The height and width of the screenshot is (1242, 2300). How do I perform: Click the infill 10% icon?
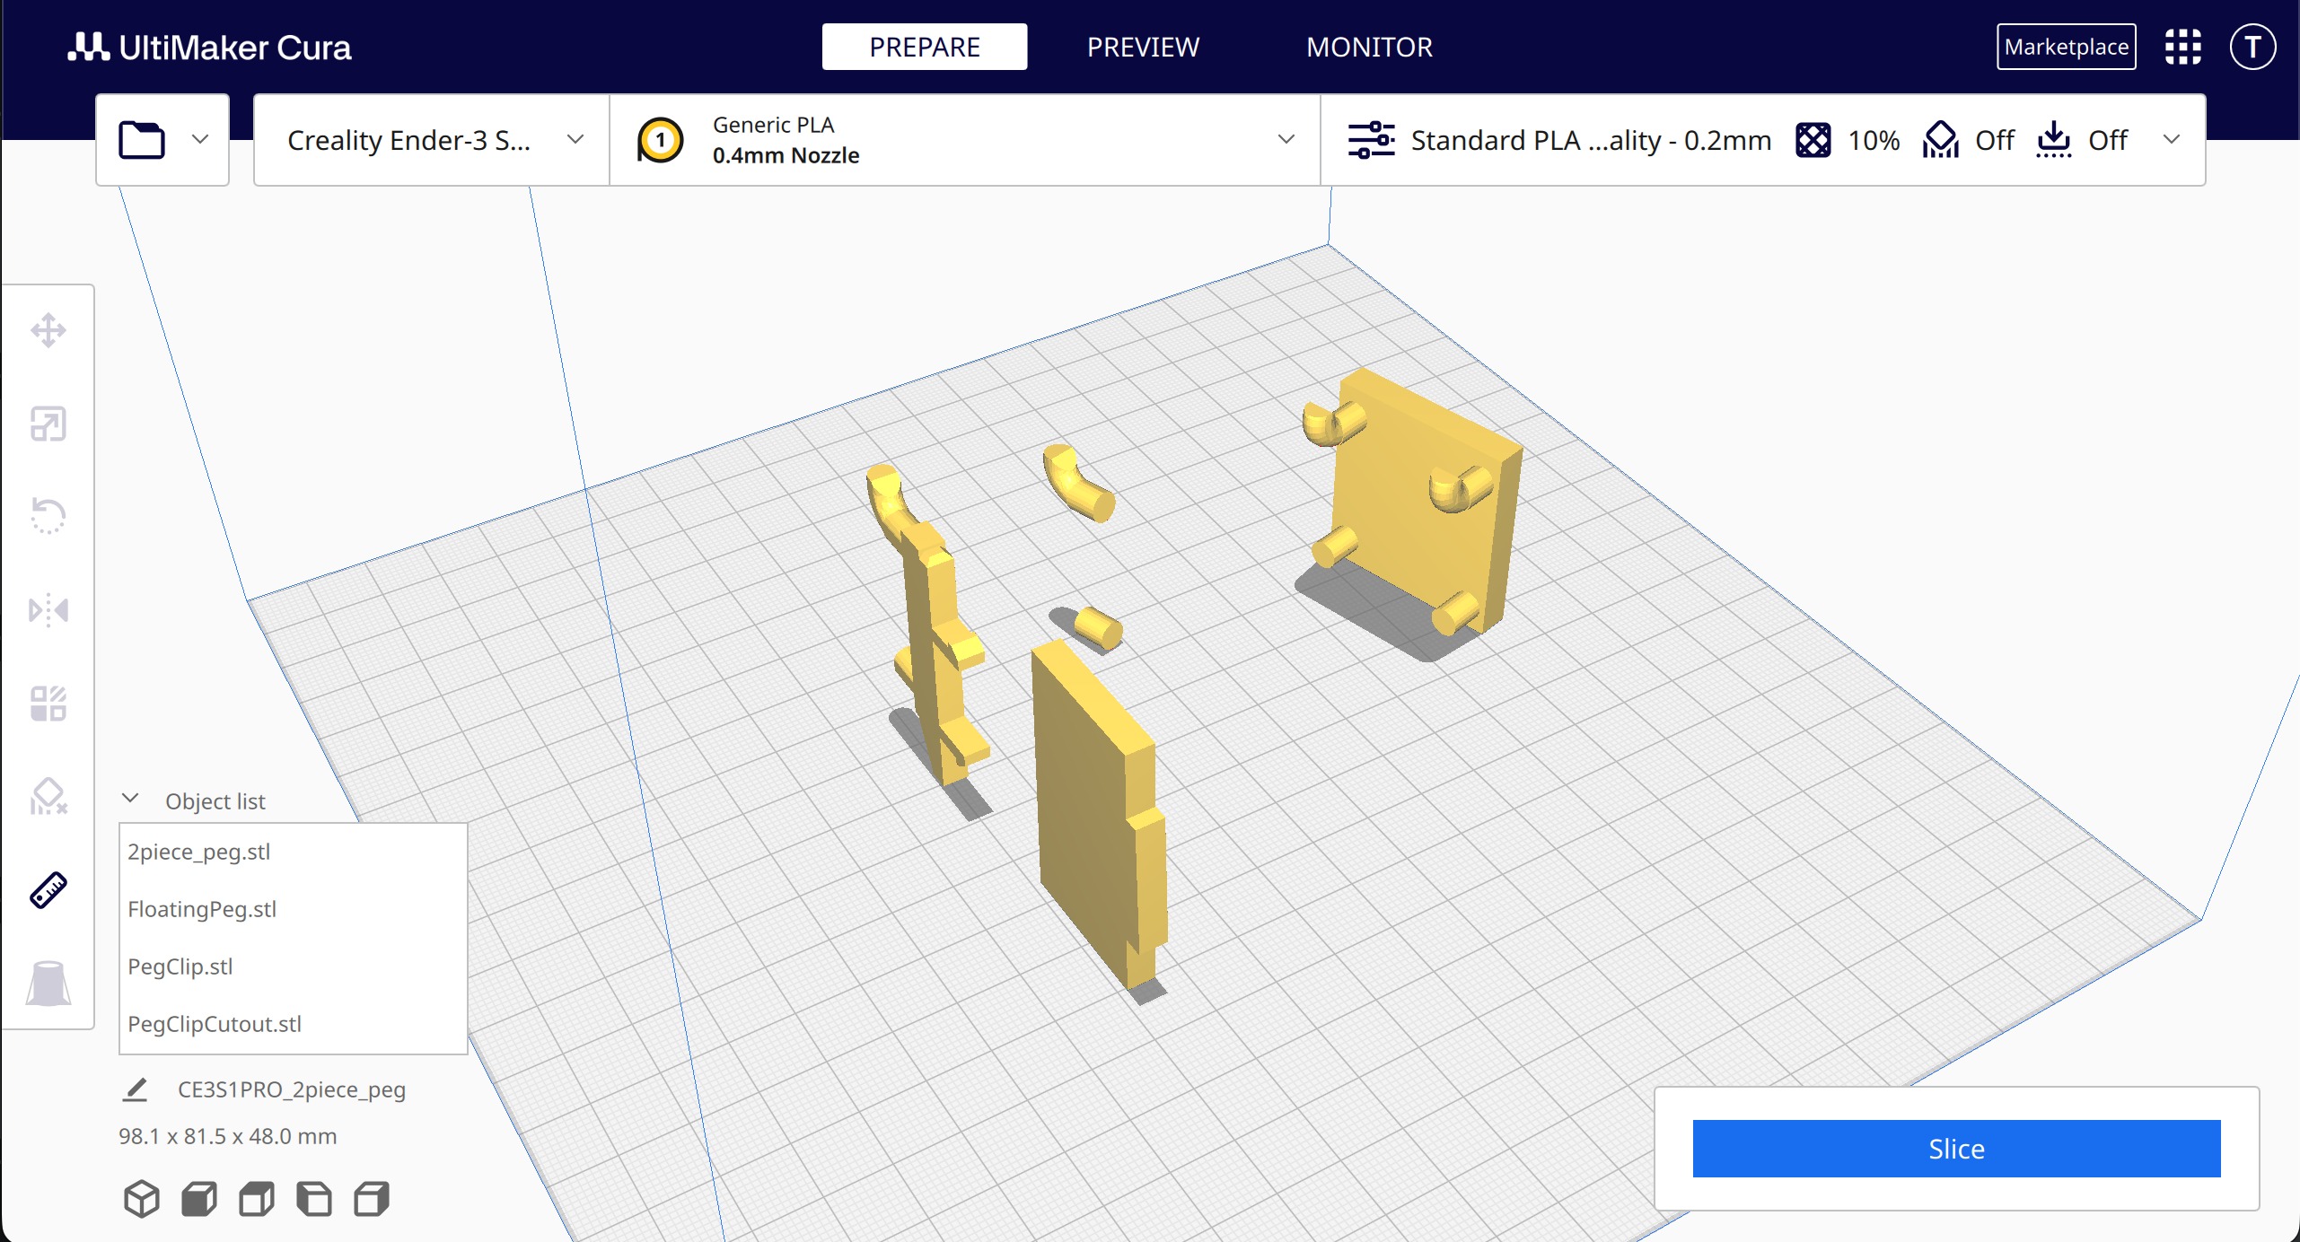(x=1813, y=140)
